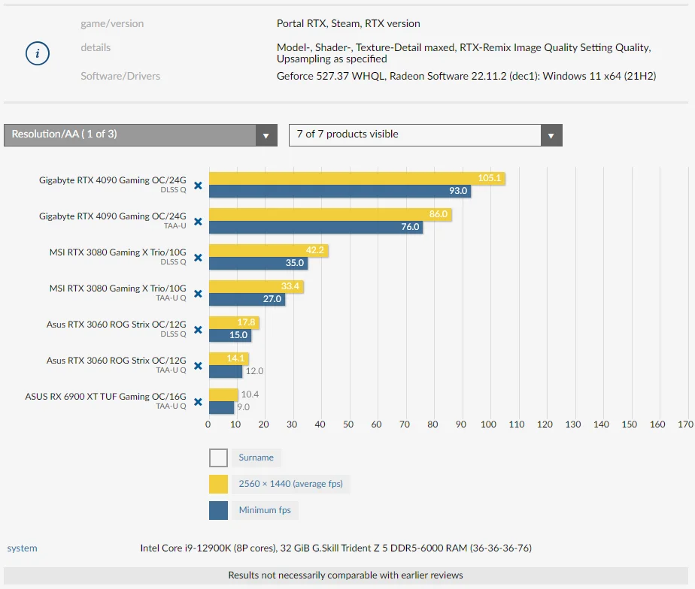Viewport: 695px width, 589px height.
Task: Click the results not comparable notice
Action: pos(346,575)
